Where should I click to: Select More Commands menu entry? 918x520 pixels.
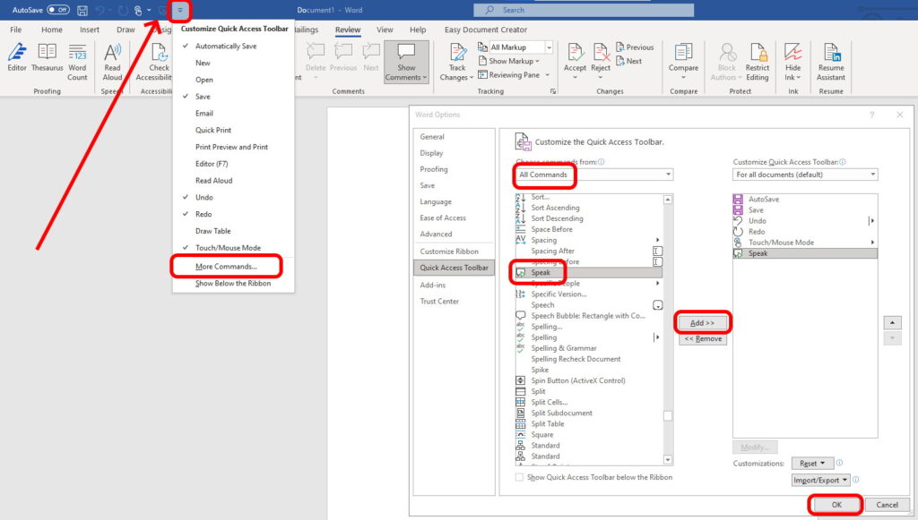tap(226, 267)
